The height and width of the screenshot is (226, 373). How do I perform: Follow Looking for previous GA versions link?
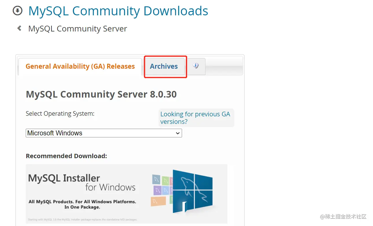[x=196, y=118]
